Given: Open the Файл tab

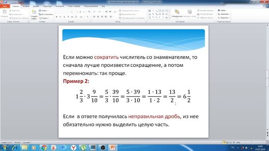Looking at the screenshot, I should tap(5, 6).
